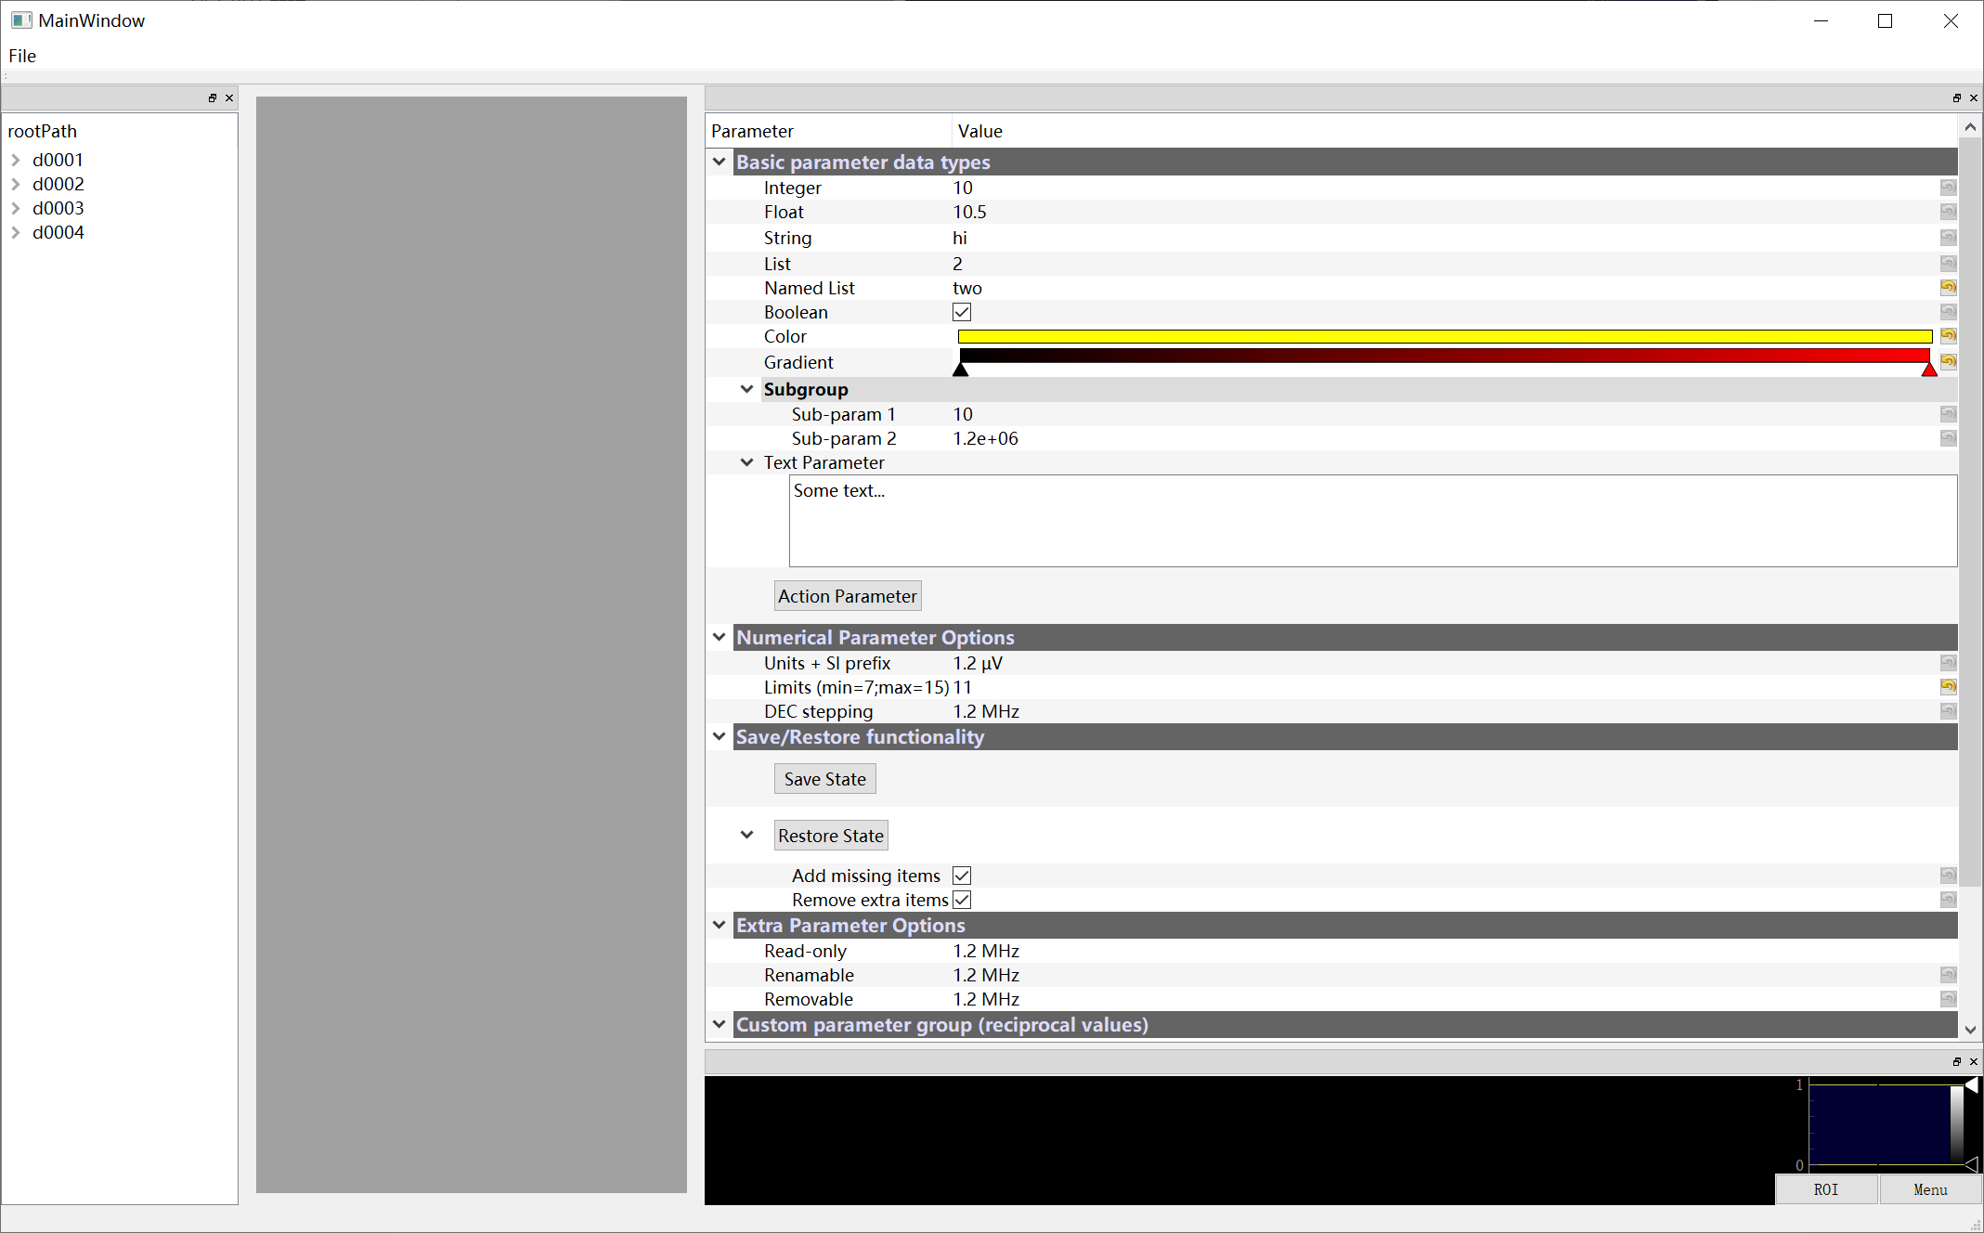Click the reset arrow icon for the Color parameter
This screenshot has height=1233, width=1984.
coord(1948,336)
